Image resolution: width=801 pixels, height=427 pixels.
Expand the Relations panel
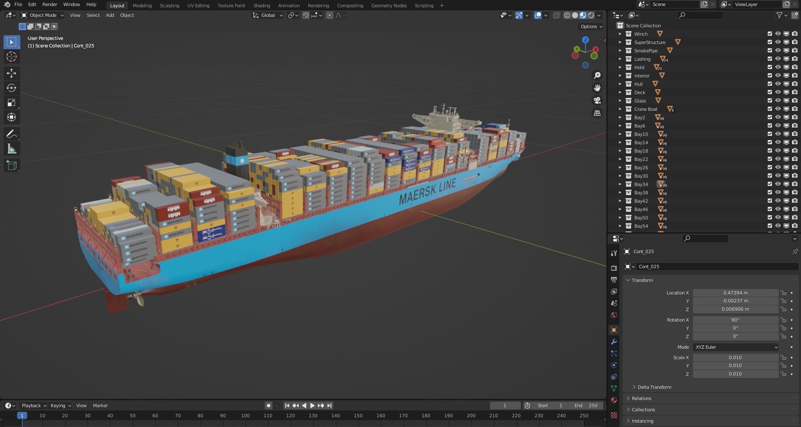coord(641,399)
